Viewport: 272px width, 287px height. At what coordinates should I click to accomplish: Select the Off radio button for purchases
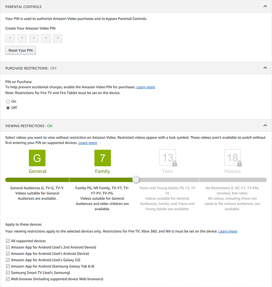click(x=8, y=108)
